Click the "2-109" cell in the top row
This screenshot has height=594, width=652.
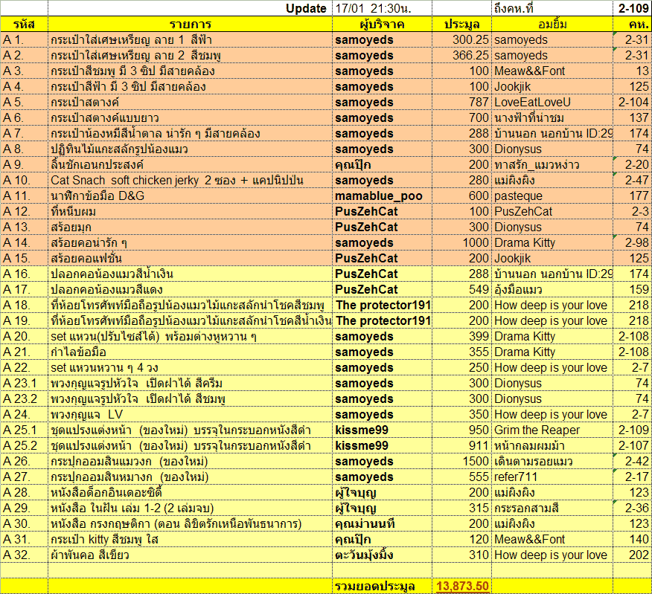(x=632, y=8)
